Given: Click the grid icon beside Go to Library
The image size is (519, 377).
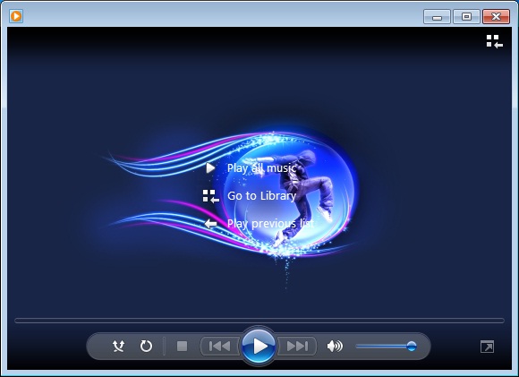Looking at the screenshot, I should click(x=211, y=196).
